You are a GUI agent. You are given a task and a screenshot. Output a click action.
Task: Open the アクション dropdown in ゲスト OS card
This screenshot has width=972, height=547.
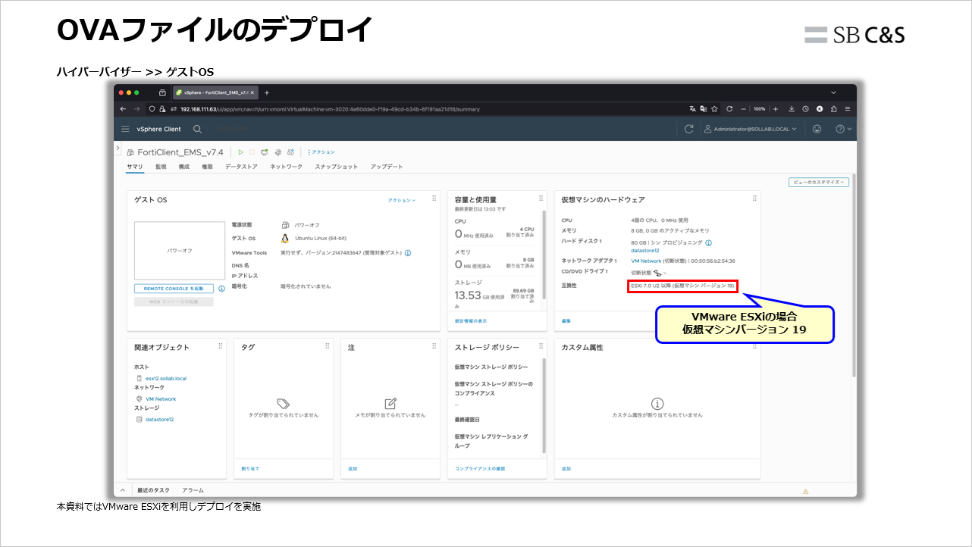click(402, 200)
